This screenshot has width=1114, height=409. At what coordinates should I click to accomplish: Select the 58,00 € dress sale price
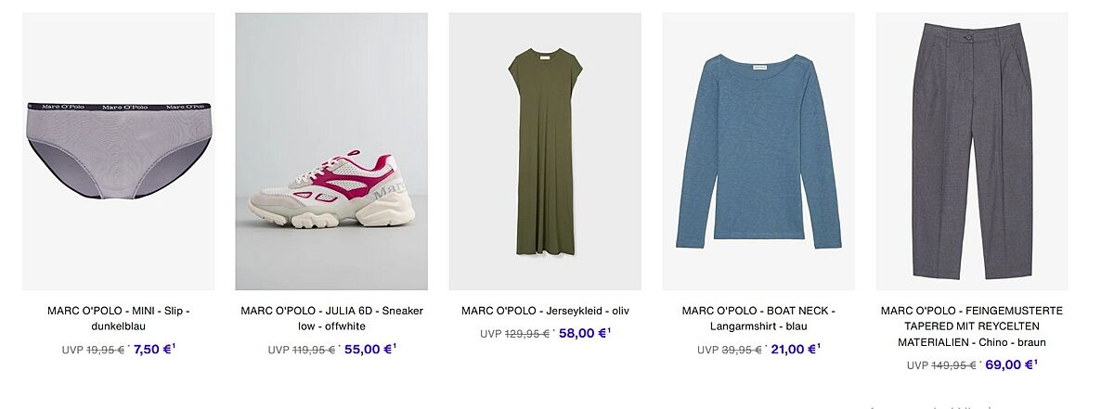584,334
